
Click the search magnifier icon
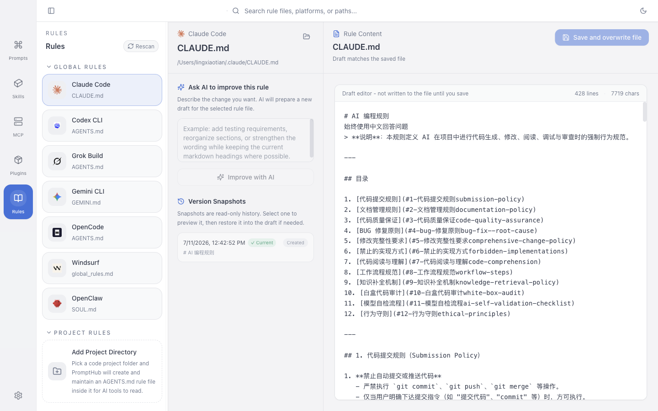236,11
